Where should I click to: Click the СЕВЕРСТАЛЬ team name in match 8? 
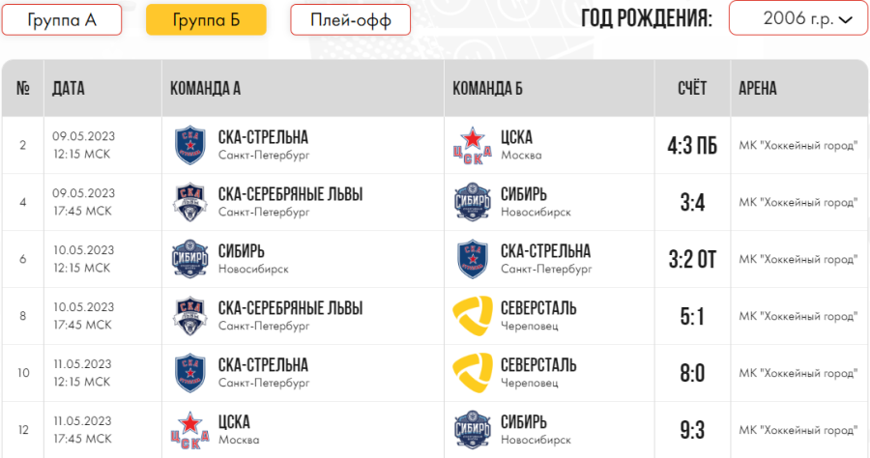(x=538, y=308)
